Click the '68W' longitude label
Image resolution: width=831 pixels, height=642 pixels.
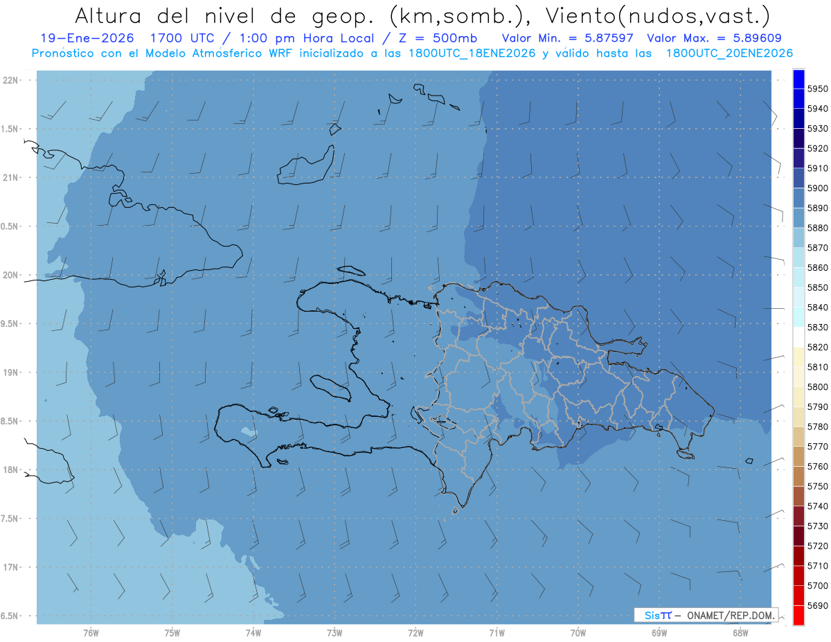tap(740, 632)
